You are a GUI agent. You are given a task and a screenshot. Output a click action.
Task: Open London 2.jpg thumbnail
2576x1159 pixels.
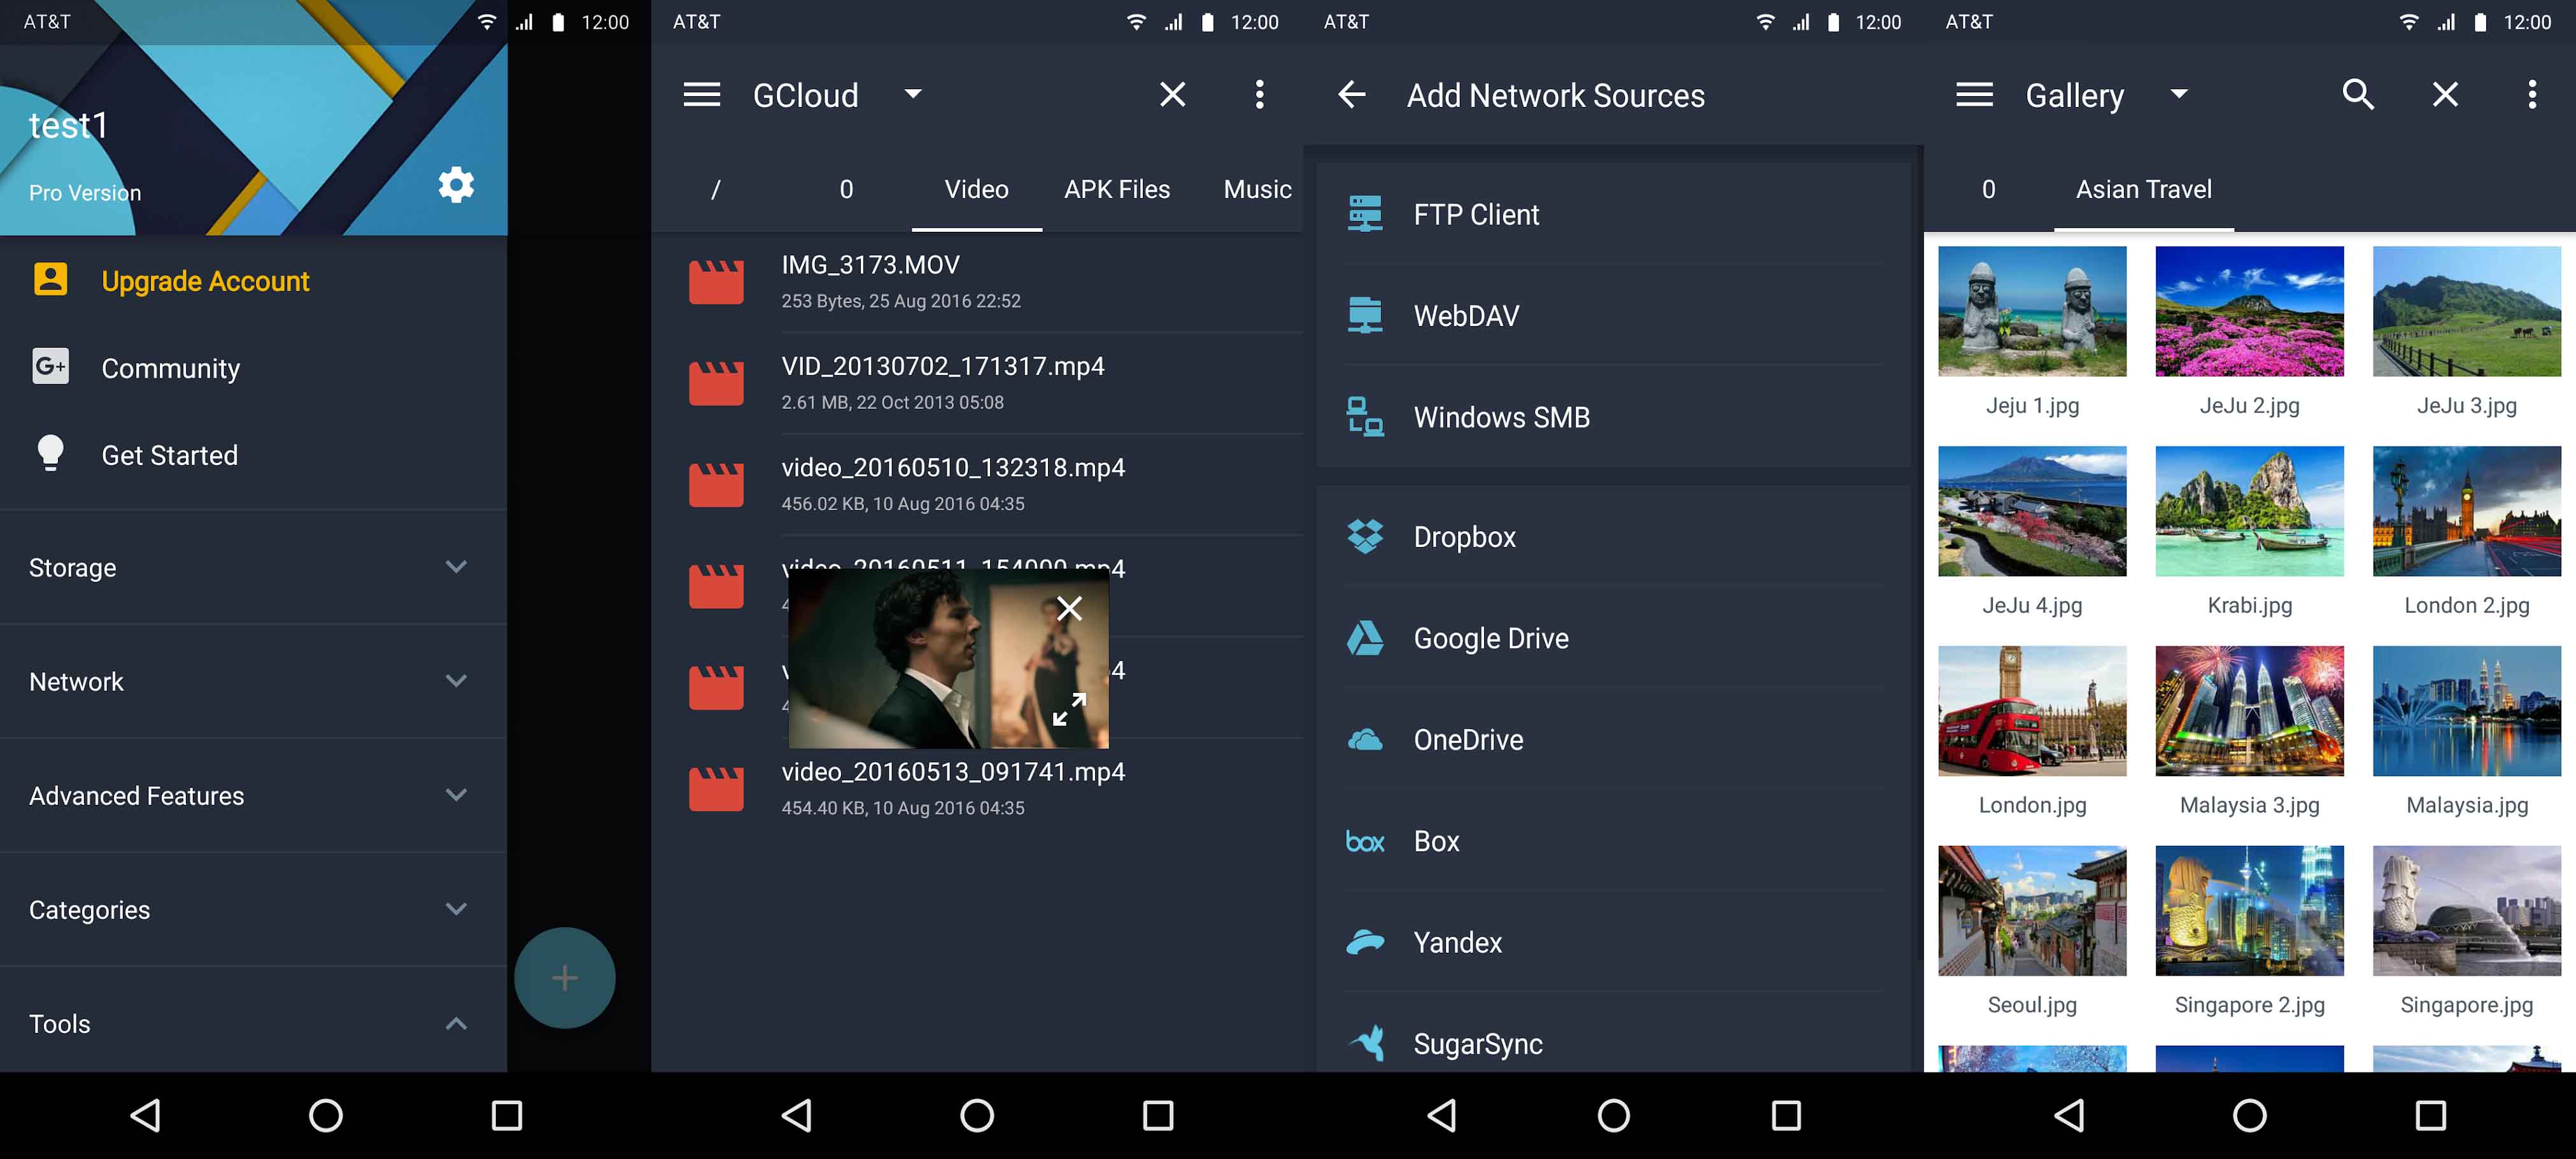pos(2466,511)
